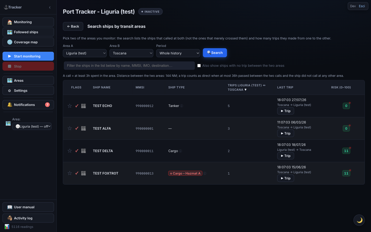Image resolution: width=371 pixels, height=232 pixels.
Task: Click the anchor Tracker logo icon
Action: coord(6,7)
